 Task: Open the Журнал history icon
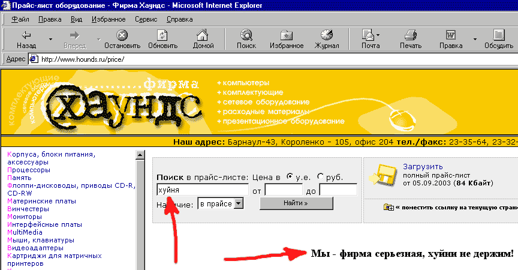point(327,35)
